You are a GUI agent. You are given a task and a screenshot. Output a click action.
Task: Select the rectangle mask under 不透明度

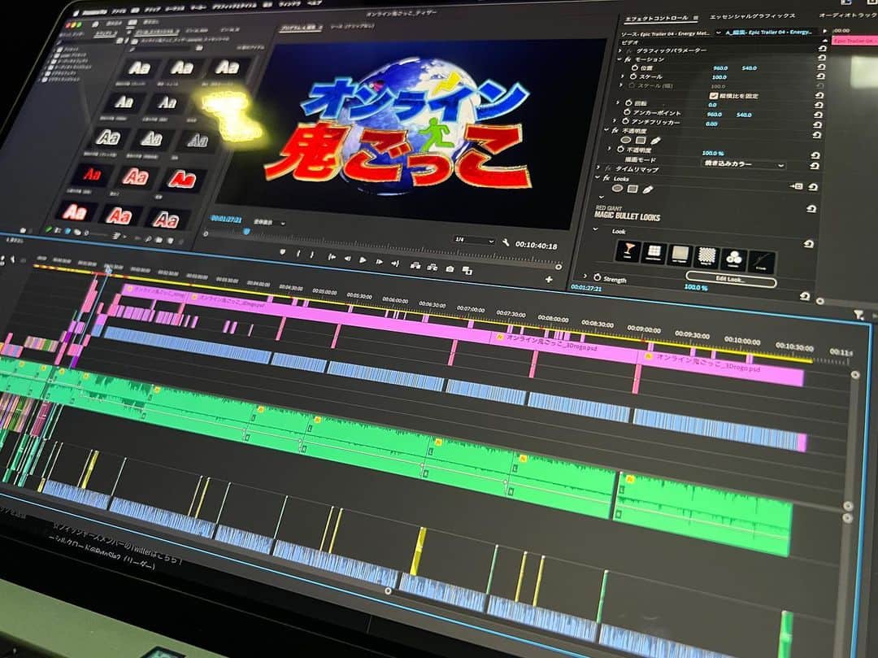click(x=641, y=140)
